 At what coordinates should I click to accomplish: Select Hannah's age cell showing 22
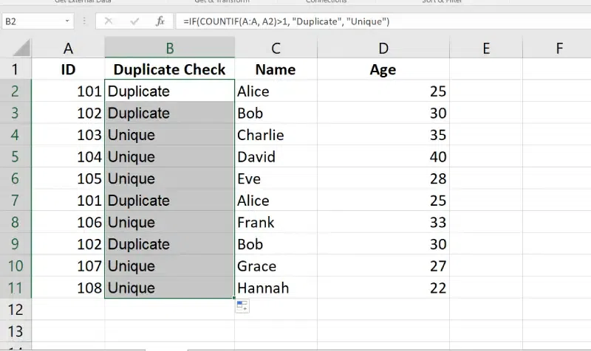pos(383,288)
